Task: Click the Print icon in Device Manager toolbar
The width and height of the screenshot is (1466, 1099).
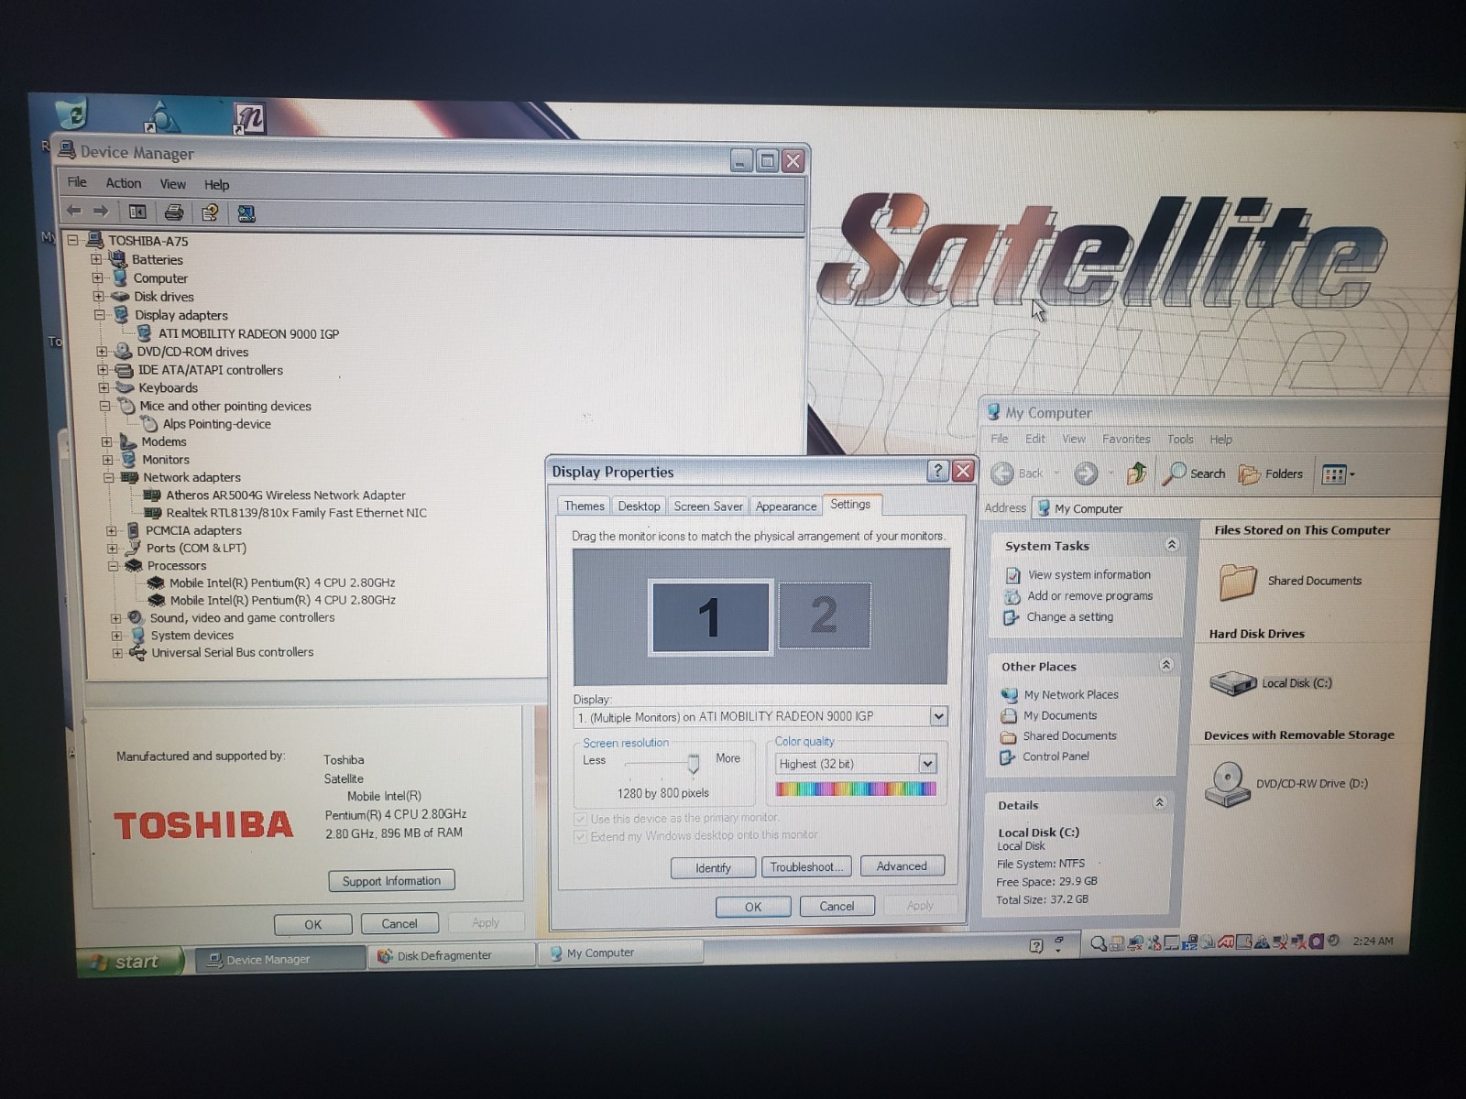Action: click(x=174, y=212)
